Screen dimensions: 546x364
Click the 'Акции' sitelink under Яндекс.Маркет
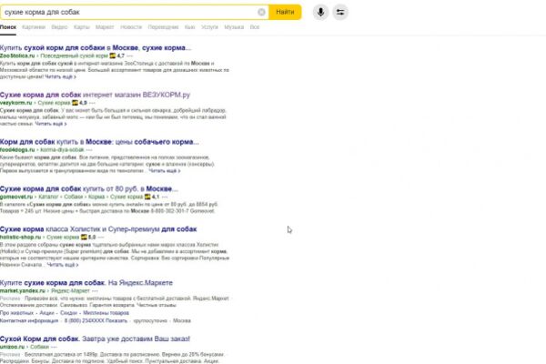47,313
